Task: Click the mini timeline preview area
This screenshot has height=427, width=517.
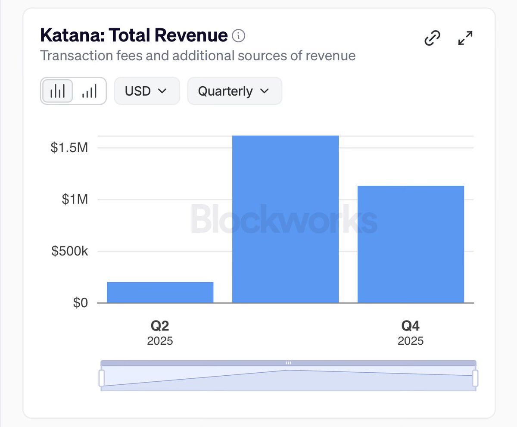Action: pyautogui.click(x=288, y=379)
